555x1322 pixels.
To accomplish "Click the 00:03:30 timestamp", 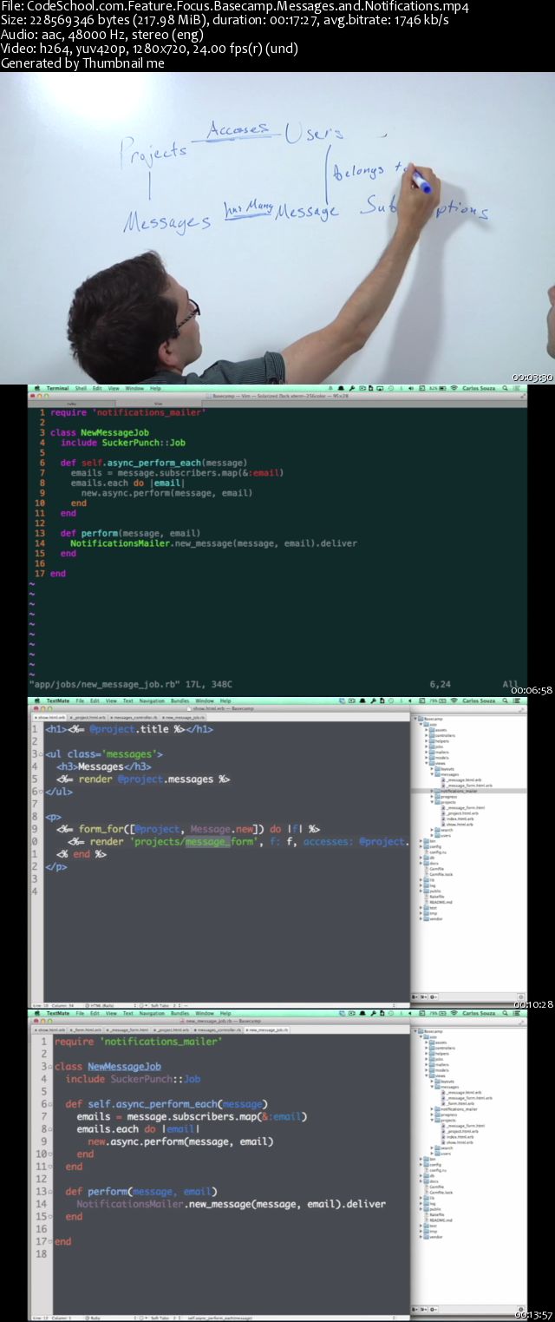I will (x=532, y=378).
